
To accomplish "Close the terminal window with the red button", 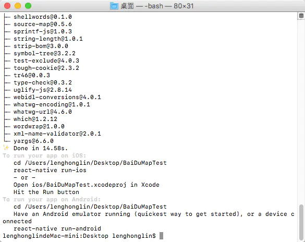I will [x=7, y=6].
